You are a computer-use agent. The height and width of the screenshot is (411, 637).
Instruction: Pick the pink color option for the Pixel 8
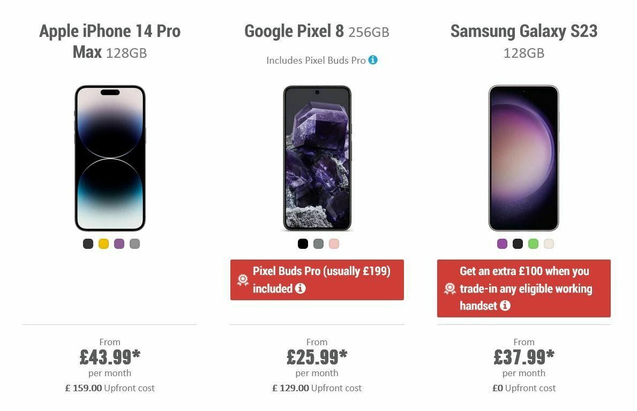(x=334, y=243)
